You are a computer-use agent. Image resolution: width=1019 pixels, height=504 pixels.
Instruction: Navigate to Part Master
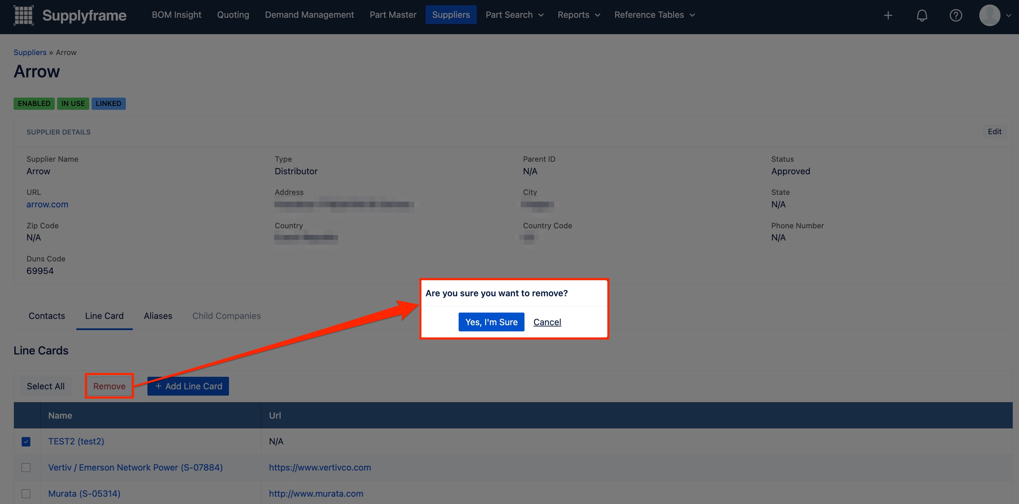click(x=393, y=15)
